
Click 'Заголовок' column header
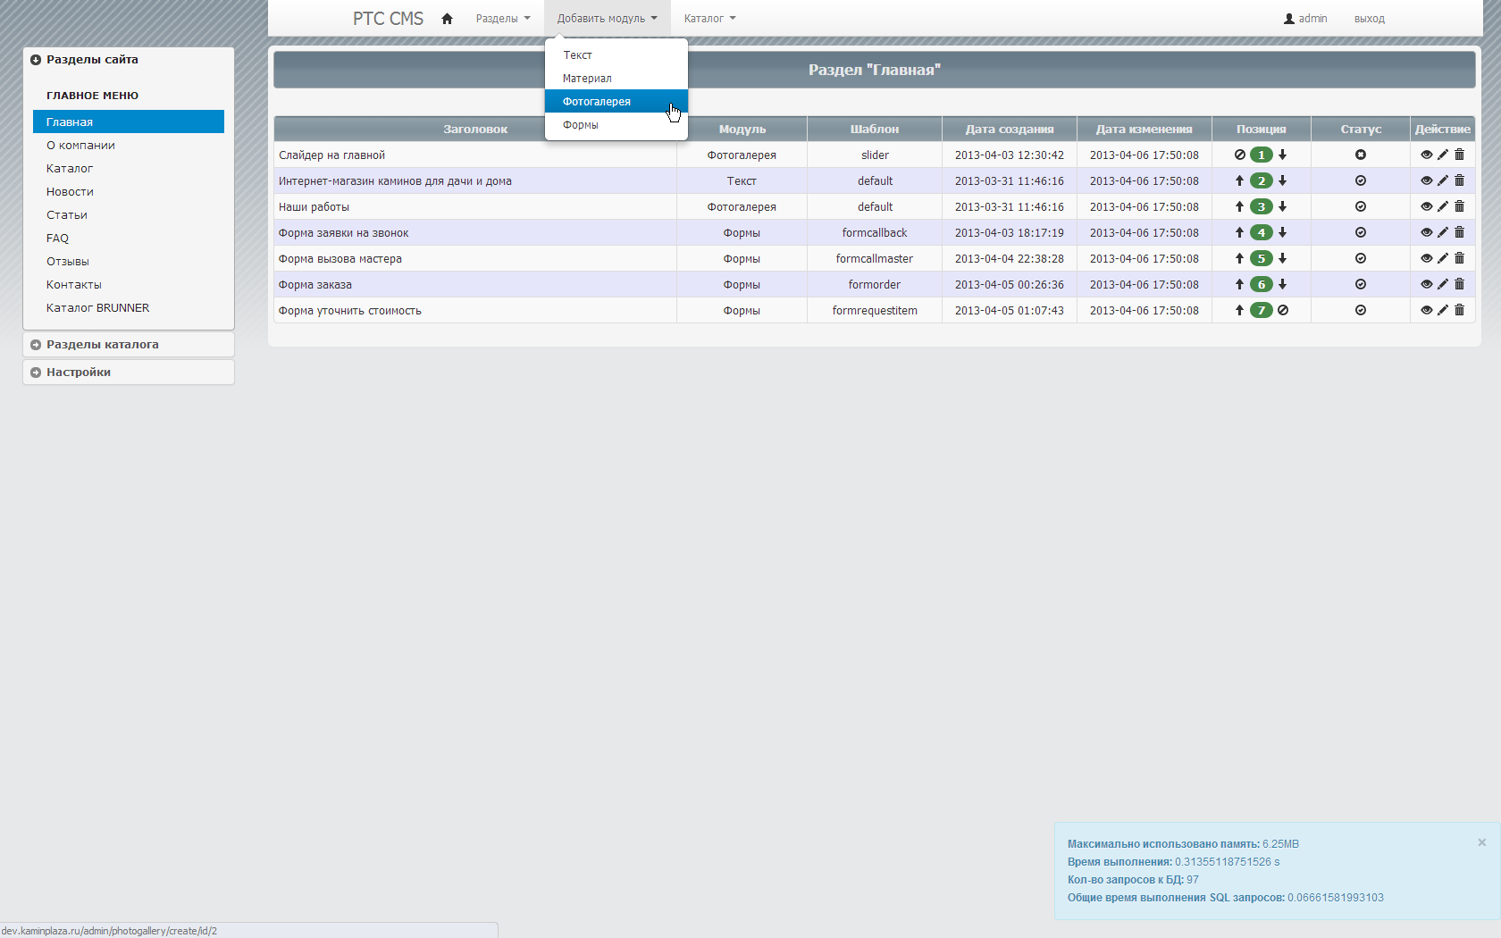coord(475,129)
